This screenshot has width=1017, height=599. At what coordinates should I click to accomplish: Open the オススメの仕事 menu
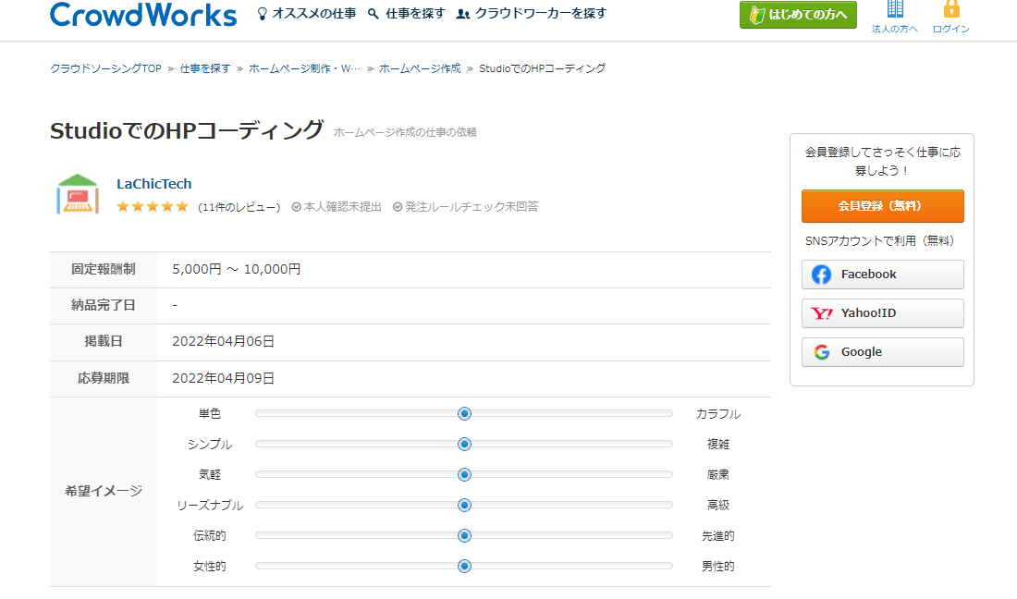306,14
